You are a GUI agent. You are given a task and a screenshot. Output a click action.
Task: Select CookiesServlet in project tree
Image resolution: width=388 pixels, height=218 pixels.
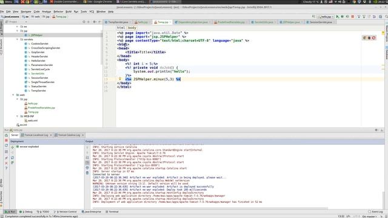click(39, 44)
